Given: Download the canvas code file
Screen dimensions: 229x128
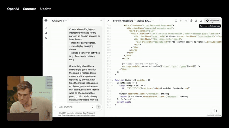Looking at the screenshot, I should tap(196, 21).
